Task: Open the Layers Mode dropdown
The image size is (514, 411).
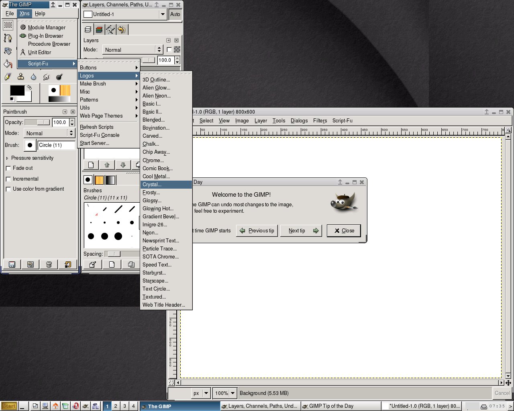Action: pos(132,50)
